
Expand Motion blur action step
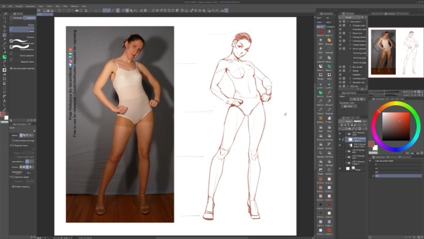pos(350,33)
